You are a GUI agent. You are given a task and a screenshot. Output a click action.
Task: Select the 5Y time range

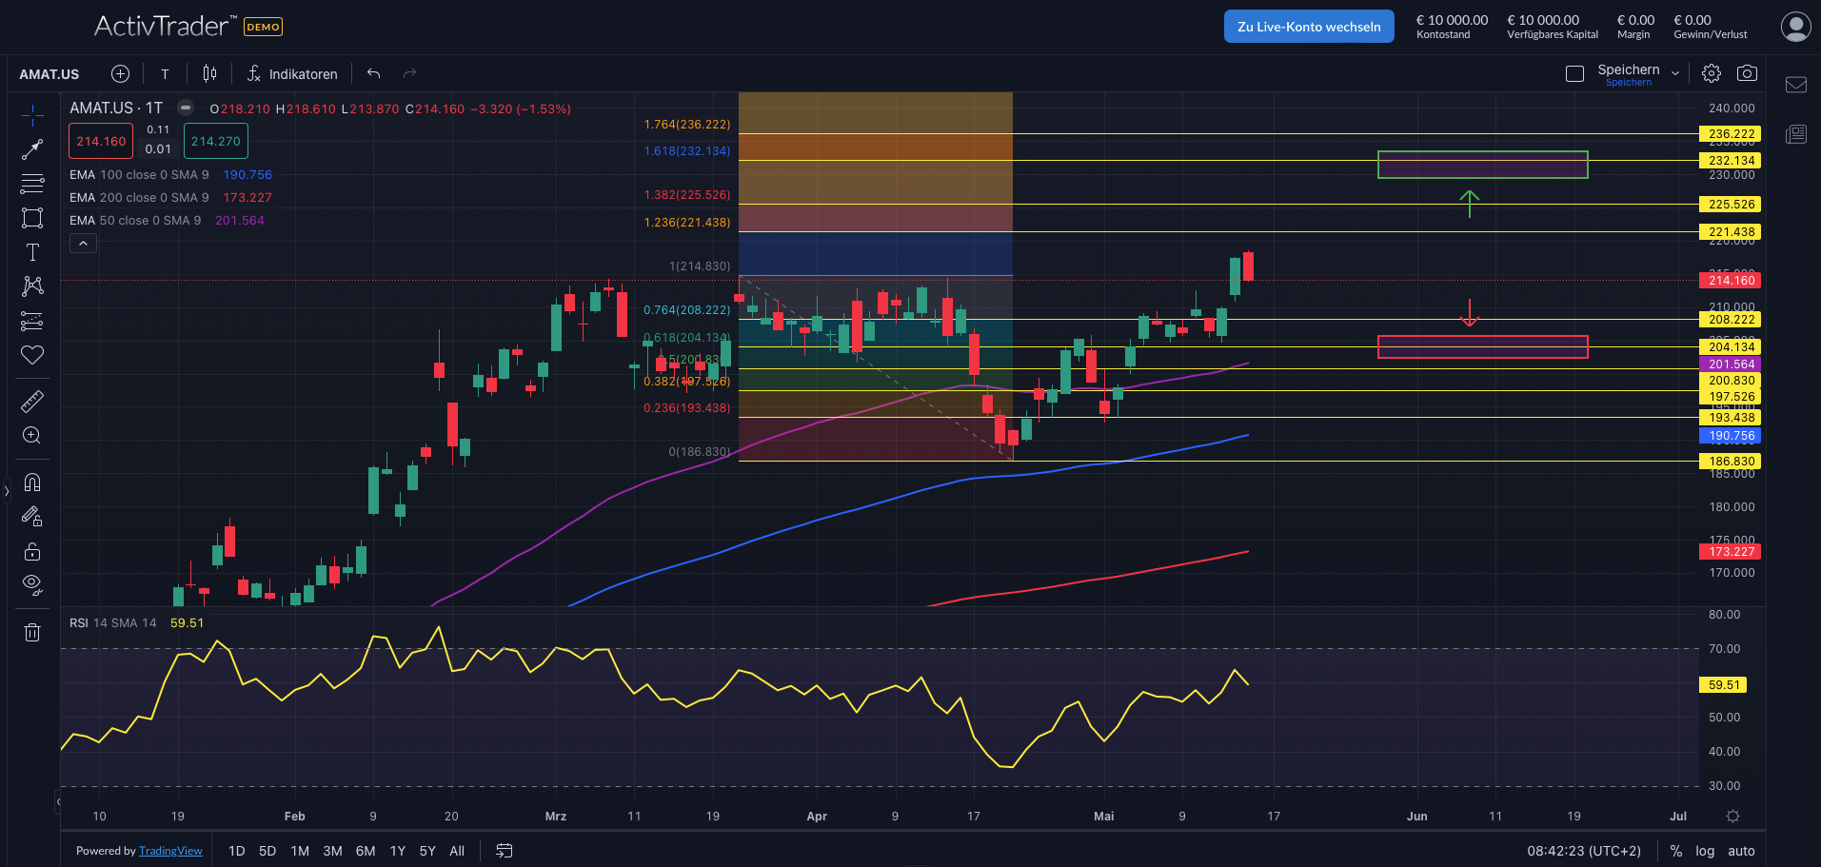pyautogui.click(x=427, y=851)
